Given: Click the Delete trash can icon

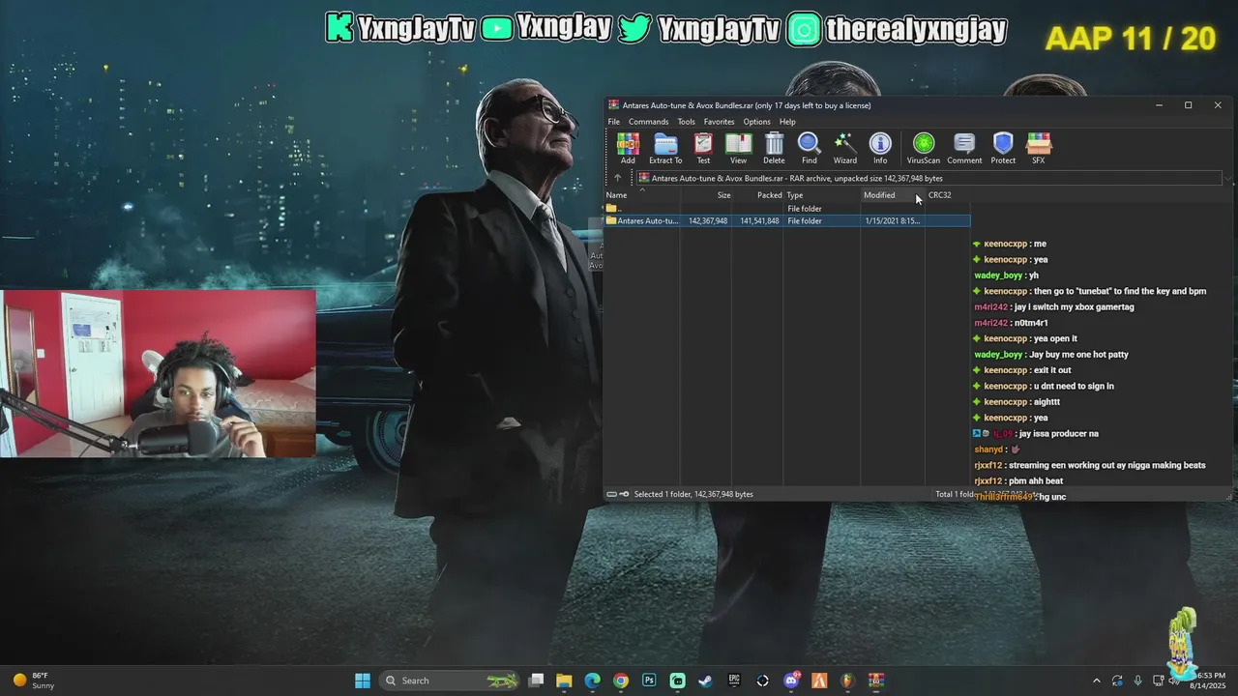Looking at the screenshot, I should 774,148.
